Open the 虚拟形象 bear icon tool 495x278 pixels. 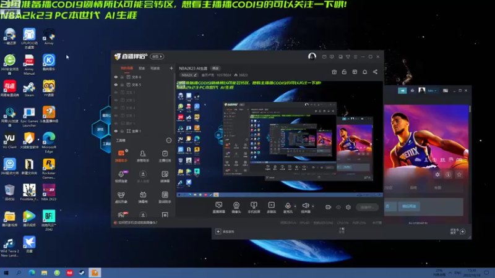[x=121, y=197]
